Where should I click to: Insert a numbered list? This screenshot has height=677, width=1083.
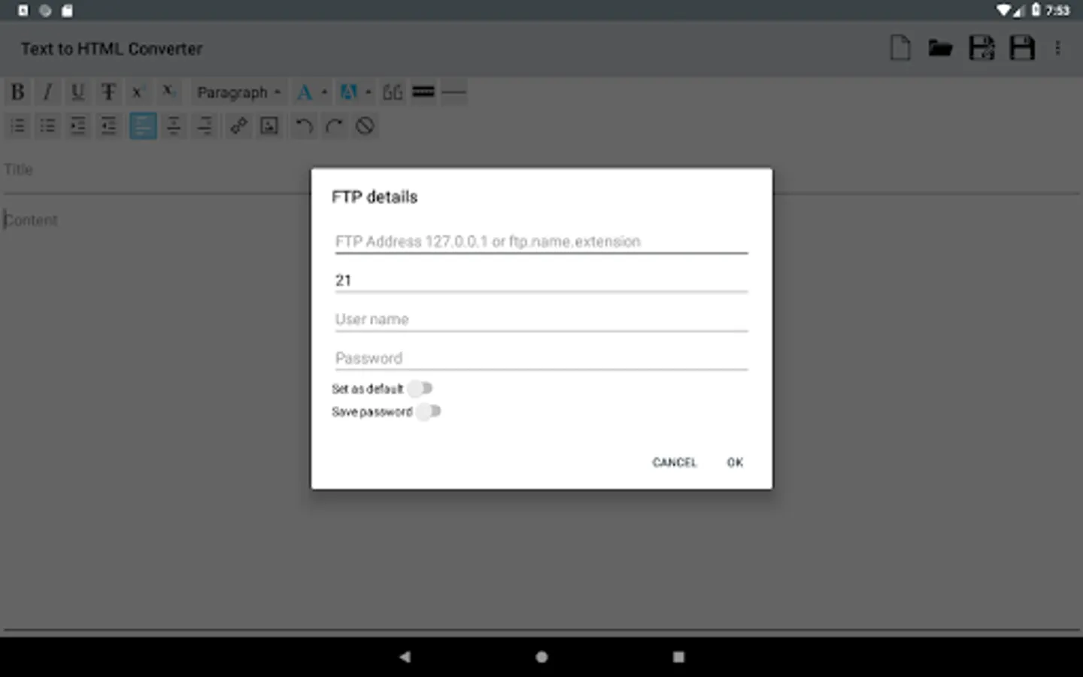17,126
